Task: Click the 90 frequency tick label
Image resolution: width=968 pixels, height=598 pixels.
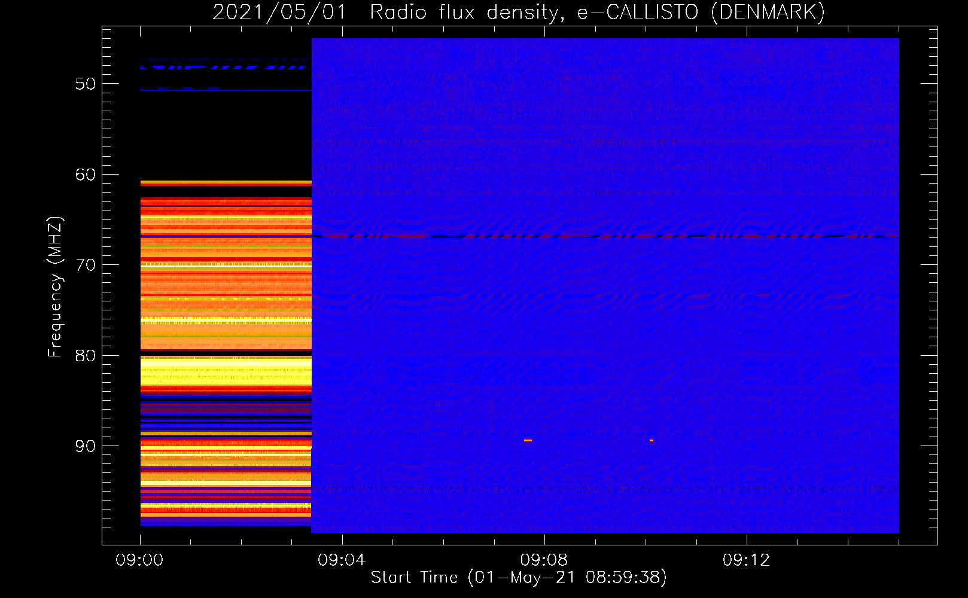Action: point(86,446)
